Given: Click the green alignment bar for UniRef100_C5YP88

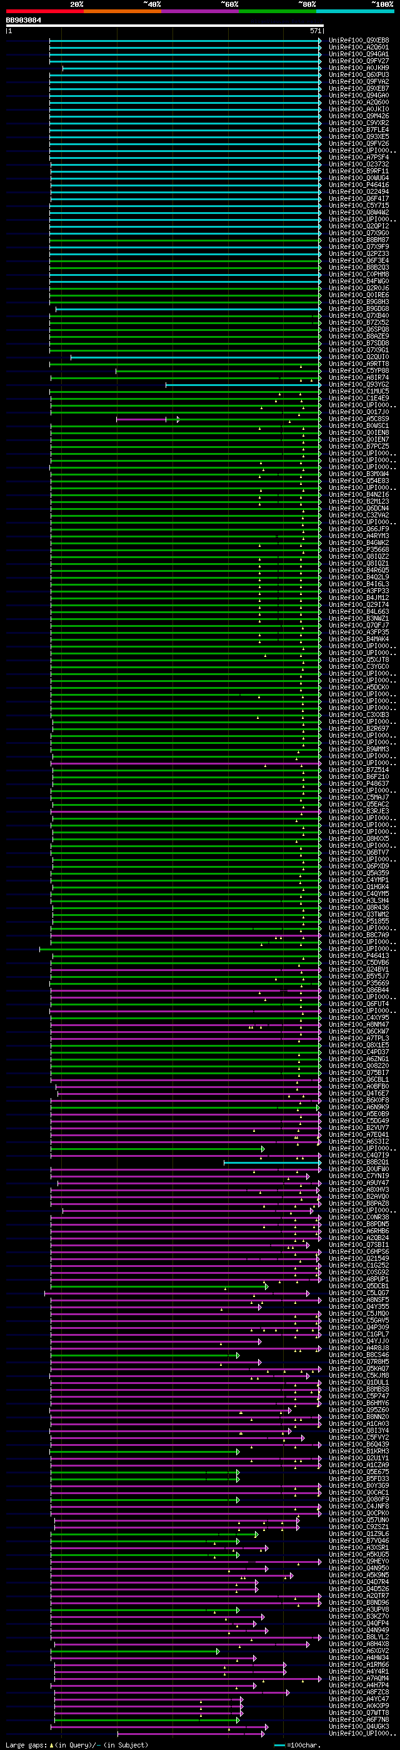Looking at the screenshot, I should tap(218, 371).
